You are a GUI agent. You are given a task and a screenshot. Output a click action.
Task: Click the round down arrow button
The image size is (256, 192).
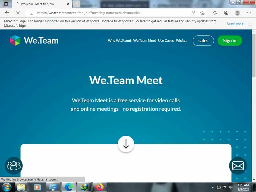pyautogui.click(x=126, y=144)
